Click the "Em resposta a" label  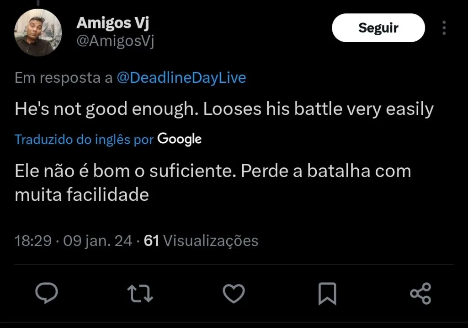pyautogui.click(x=64, y=78)
